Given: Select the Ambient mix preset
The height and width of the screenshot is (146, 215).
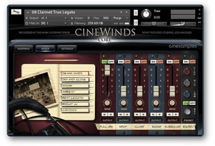Looking at the screenshot, I should coord(75,92).
